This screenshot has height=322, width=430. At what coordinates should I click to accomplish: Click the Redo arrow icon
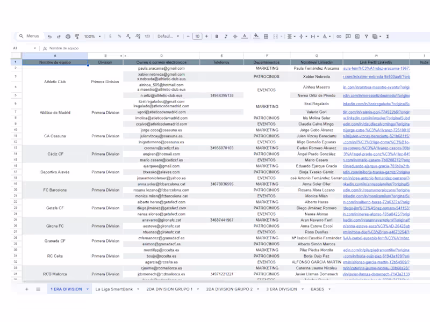pyautogui.click(x=59, y=36)
